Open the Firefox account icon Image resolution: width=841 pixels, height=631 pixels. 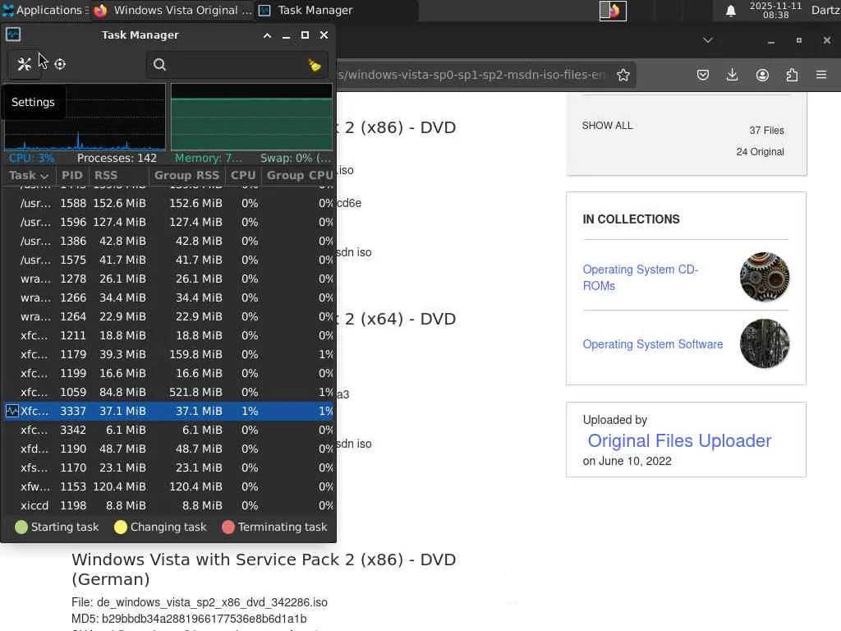[x=762, y=75]
